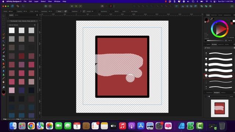This screenshot has height=132, width=235.
Task: Open Photos from the Dock
Action: tap(50, 126)
